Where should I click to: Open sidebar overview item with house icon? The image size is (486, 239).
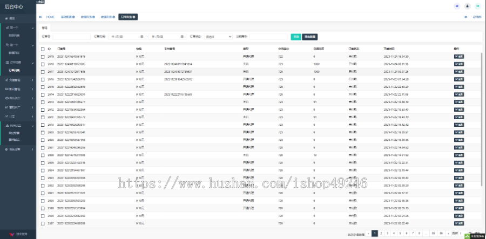pyautogui.click(x=18, y=18)
